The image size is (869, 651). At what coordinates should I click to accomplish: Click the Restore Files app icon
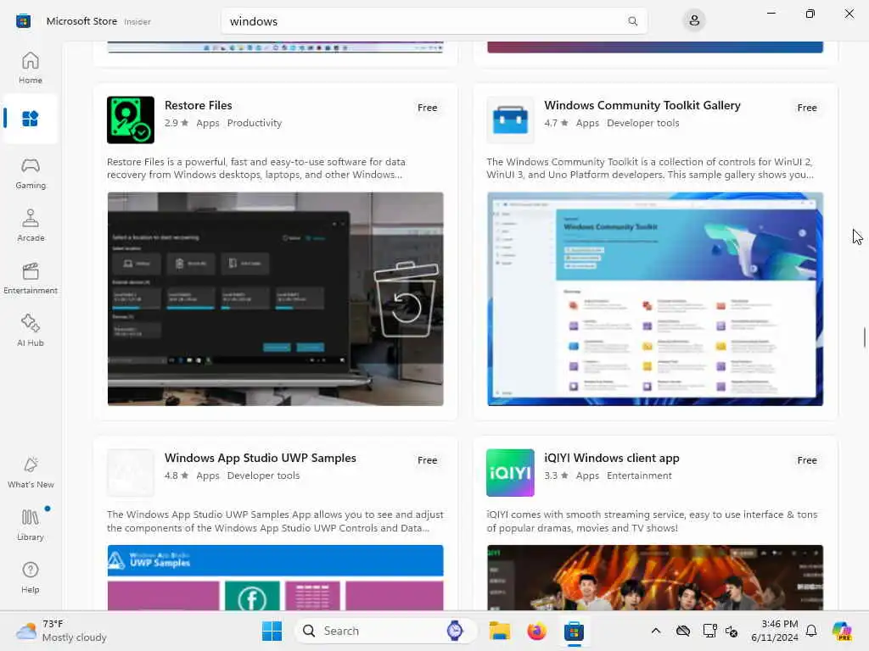[131, 120]
